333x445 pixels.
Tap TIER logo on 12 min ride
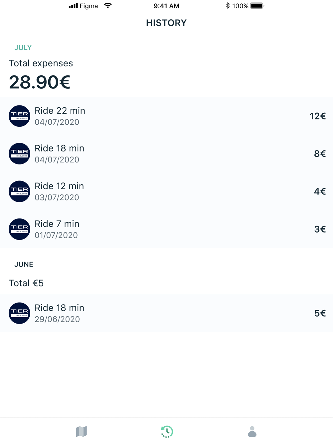19,191
